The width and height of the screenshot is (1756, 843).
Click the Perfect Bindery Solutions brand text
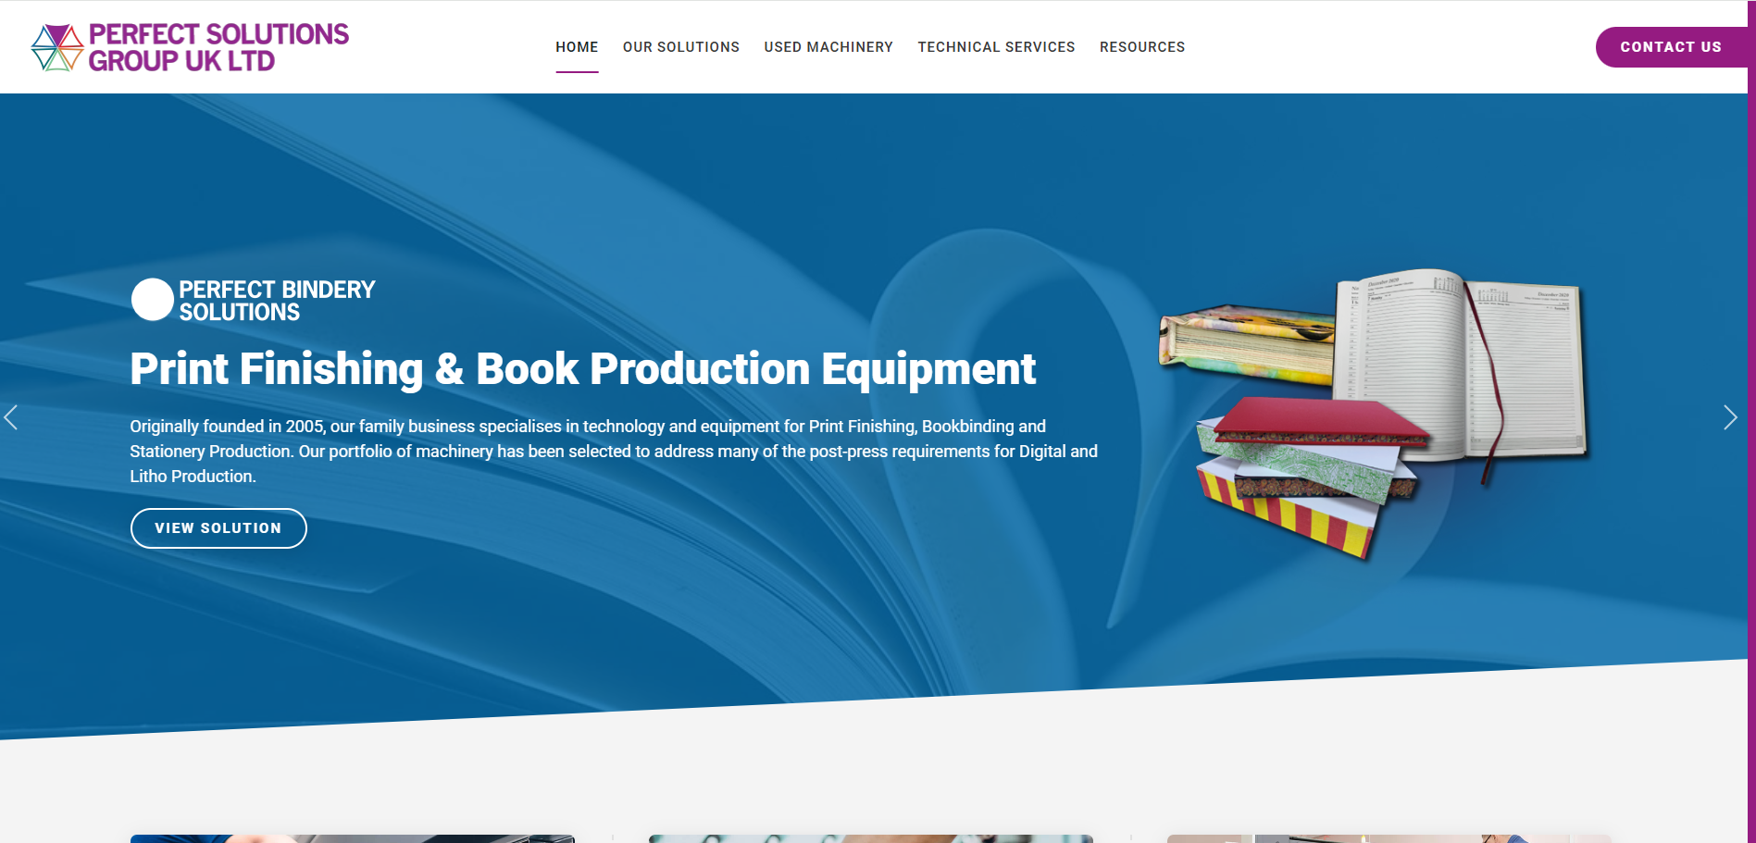pos(276,301)
